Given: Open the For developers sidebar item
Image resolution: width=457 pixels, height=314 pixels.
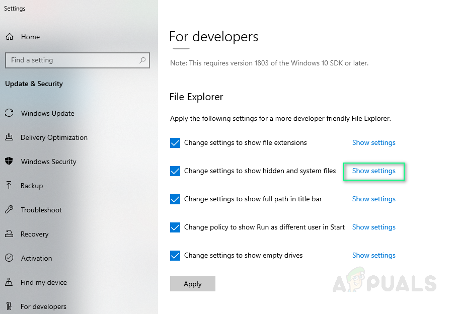Looking at the screenshot, I should point(43,306).
